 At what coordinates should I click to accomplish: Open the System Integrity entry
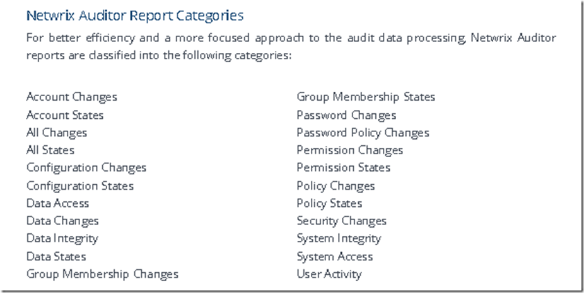click(x=339, y=238)
